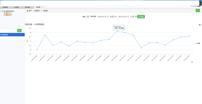Select the A3网络测试 device in list
202x104 pixels.
point(12,35)
